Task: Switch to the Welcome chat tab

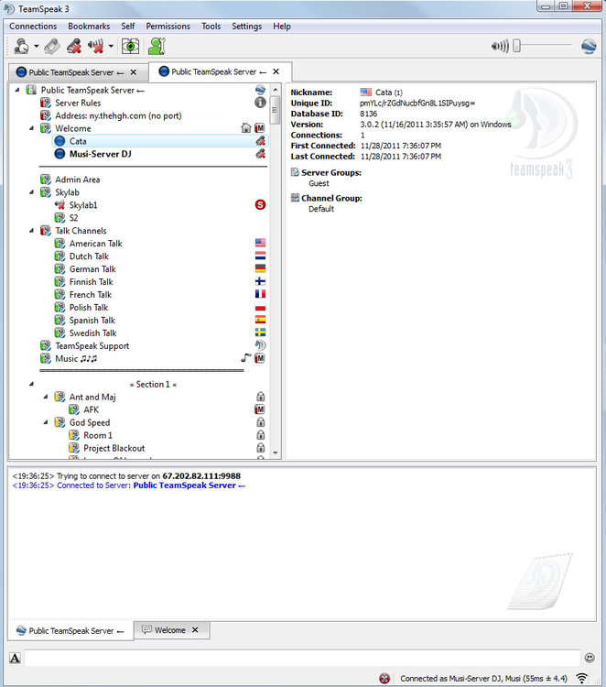Action: [x=166, y=629]
